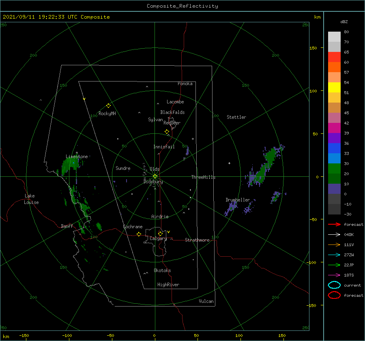Image resolution: width=365 pixels, height=341 pixels.
Task: Click the magenta 18TS arrow legend icon
Action: (334, 275)
